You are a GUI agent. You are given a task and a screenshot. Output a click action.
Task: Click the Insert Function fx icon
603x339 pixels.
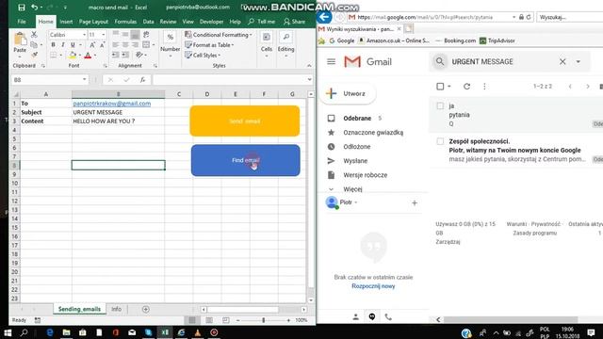pyautogui.click(x=142, y=79)
